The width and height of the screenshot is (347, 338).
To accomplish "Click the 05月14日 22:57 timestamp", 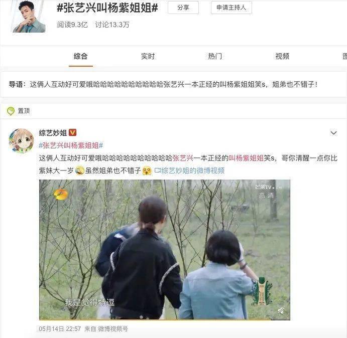I will [60, 329].
